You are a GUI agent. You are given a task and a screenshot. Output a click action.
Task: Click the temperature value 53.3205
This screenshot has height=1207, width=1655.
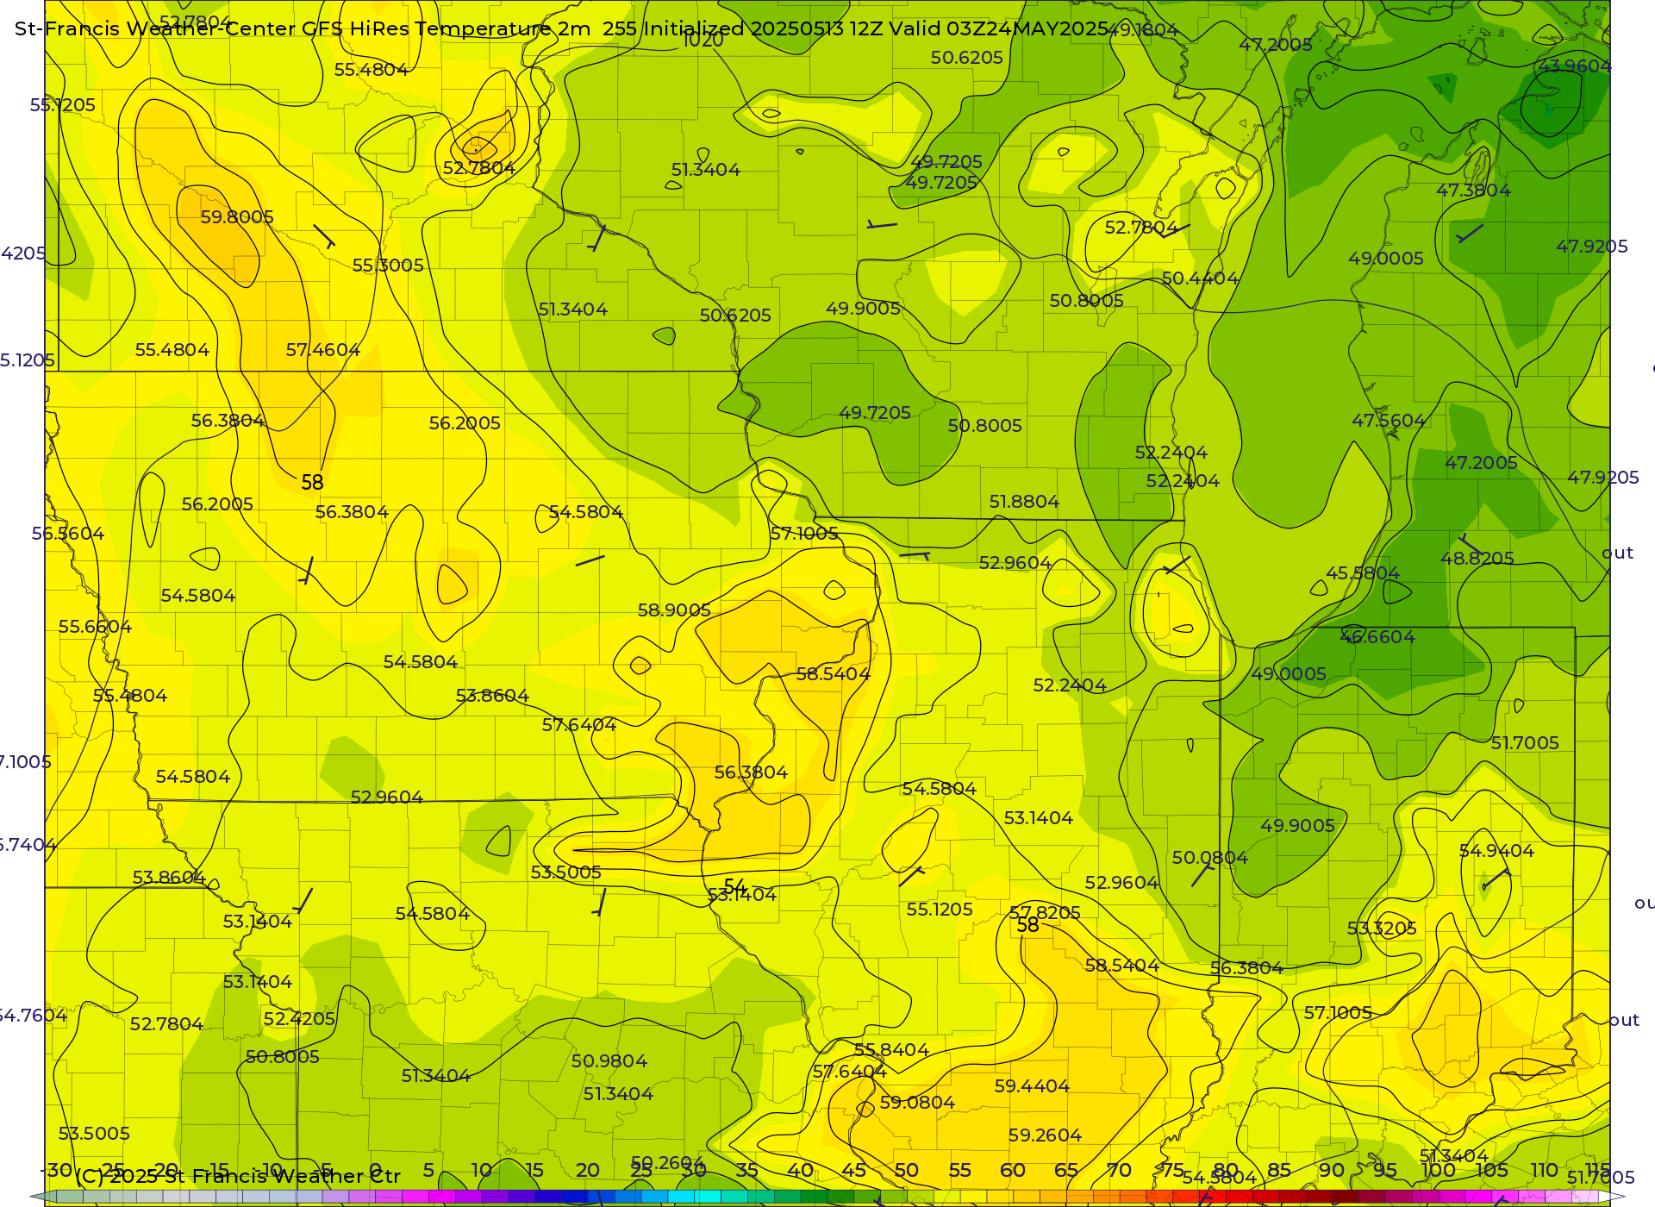1382,929
